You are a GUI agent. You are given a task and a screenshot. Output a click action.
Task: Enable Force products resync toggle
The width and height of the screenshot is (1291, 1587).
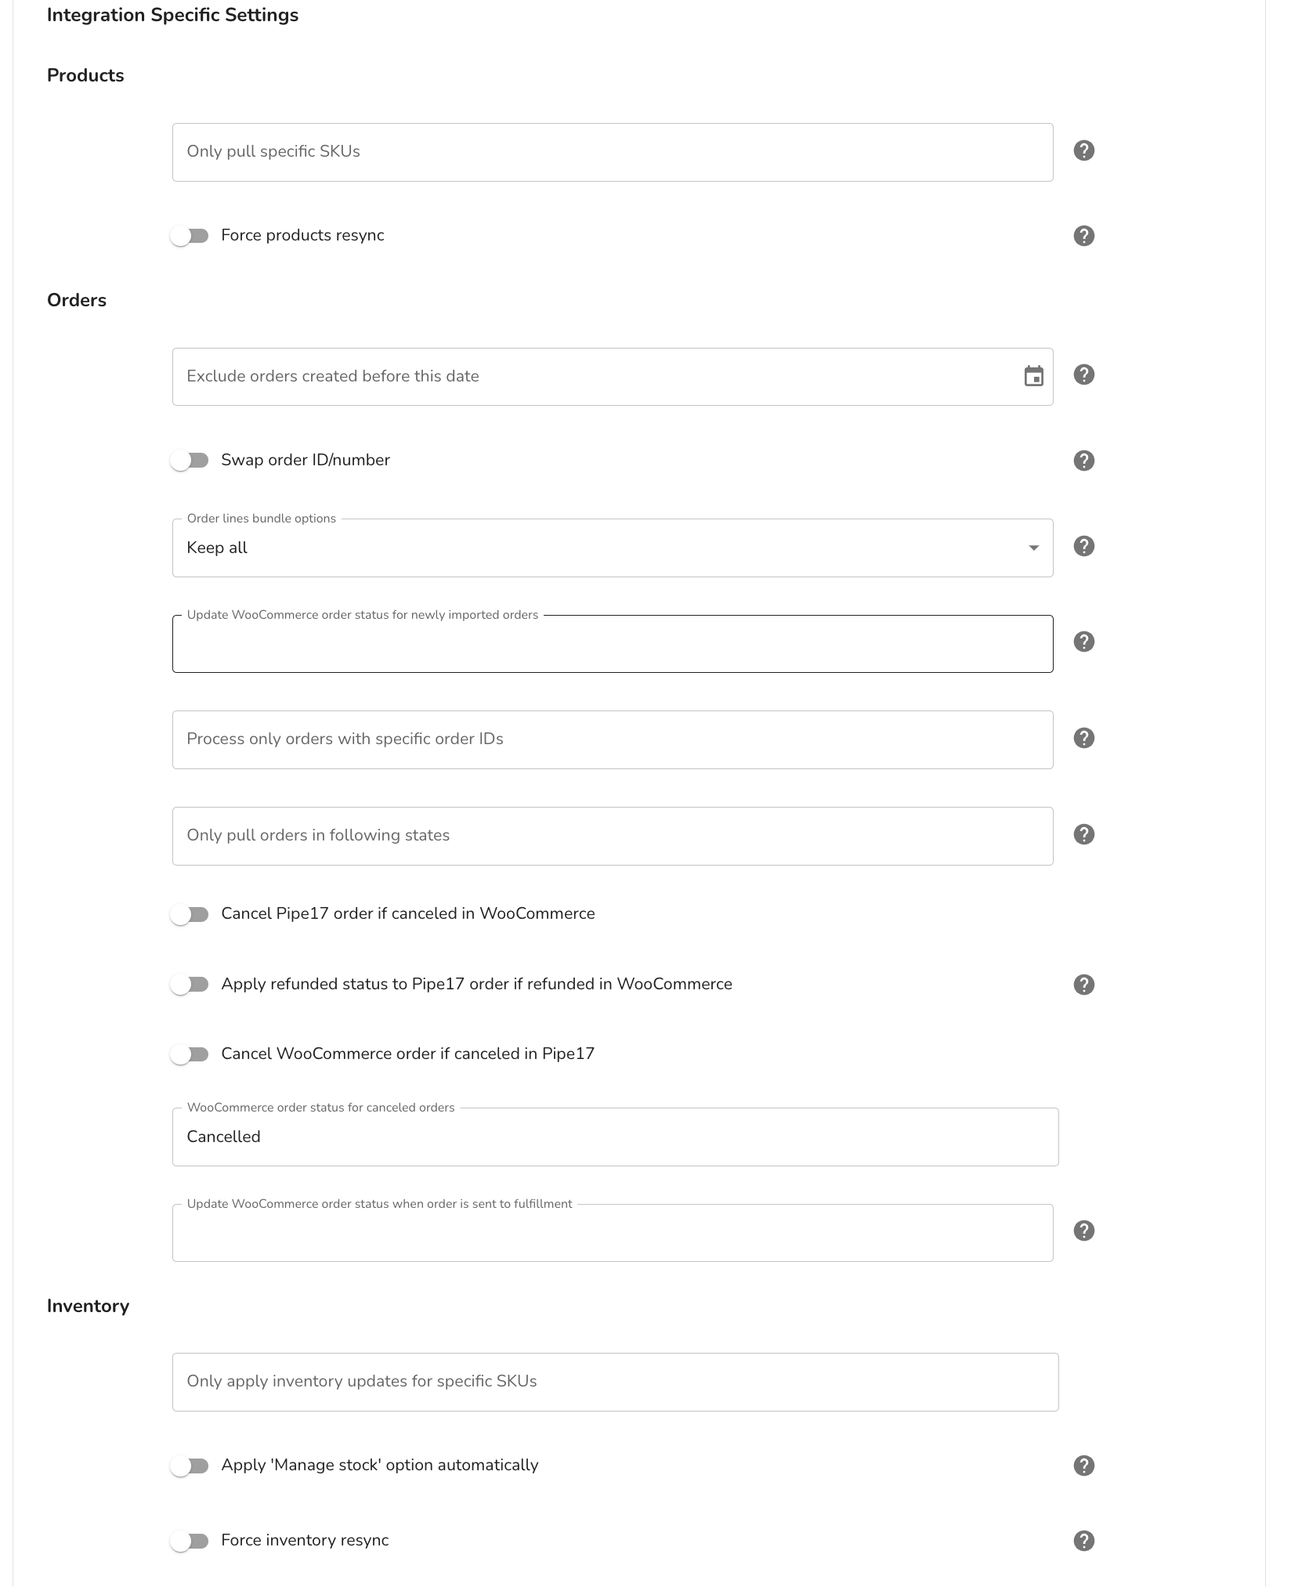tap(190, 236)
